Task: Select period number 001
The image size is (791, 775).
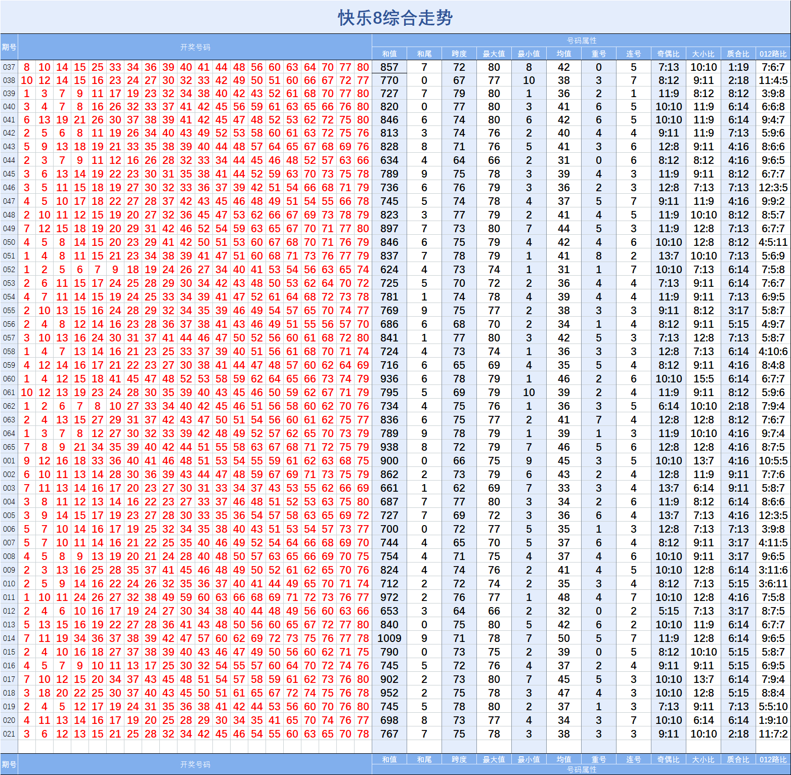Action: pos(9,461)
